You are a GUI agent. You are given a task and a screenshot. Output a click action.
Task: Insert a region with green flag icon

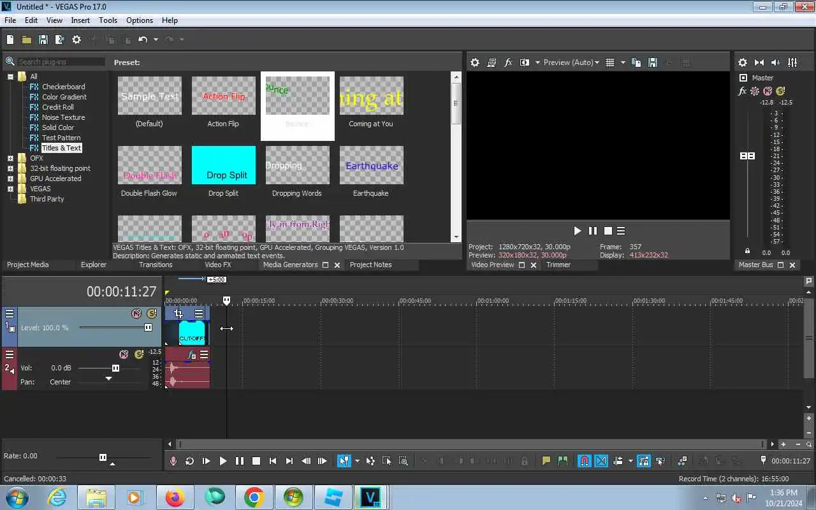click(x=563, y=461)
